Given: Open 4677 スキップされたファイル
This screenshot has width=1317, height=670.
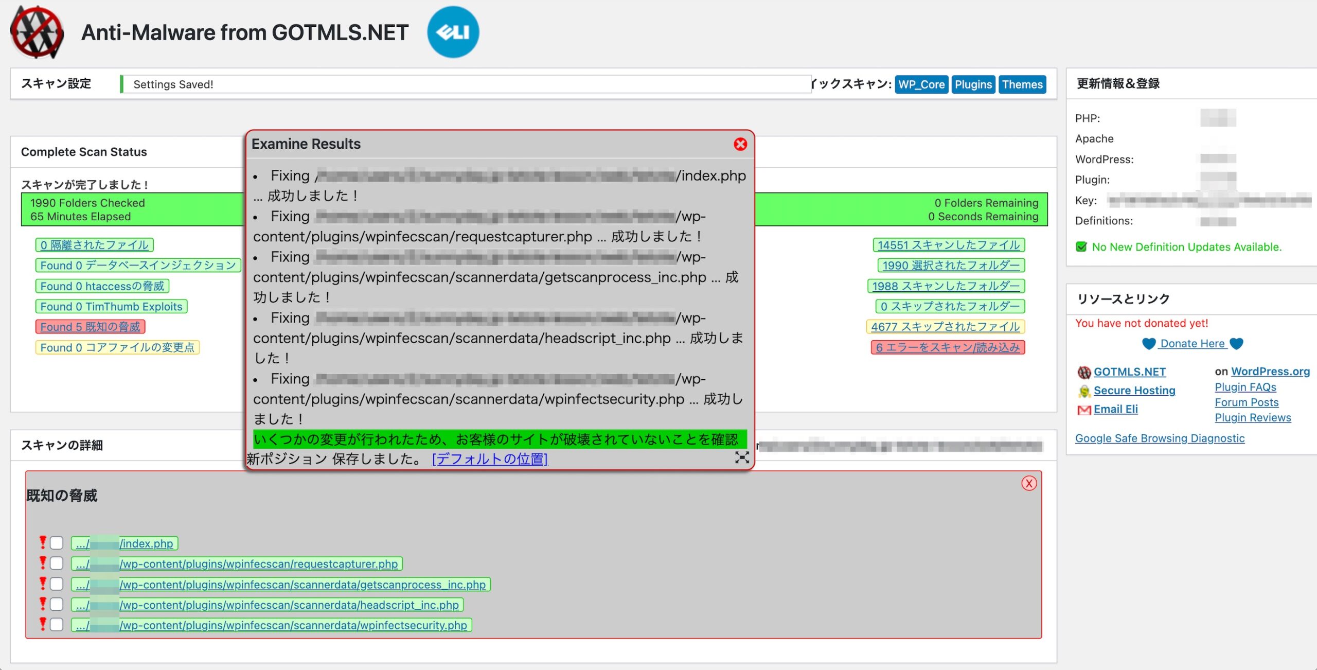Looking at the screenshot, I should (x=946, y=327).
